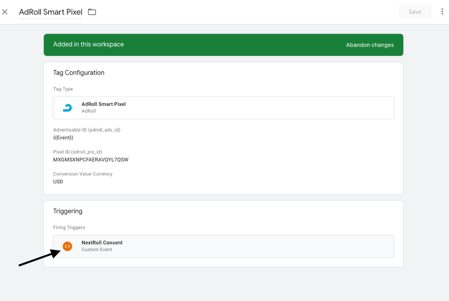Click Abandon changes in green banner
Screen dimensions: 449x301
(x=370, y=45)
